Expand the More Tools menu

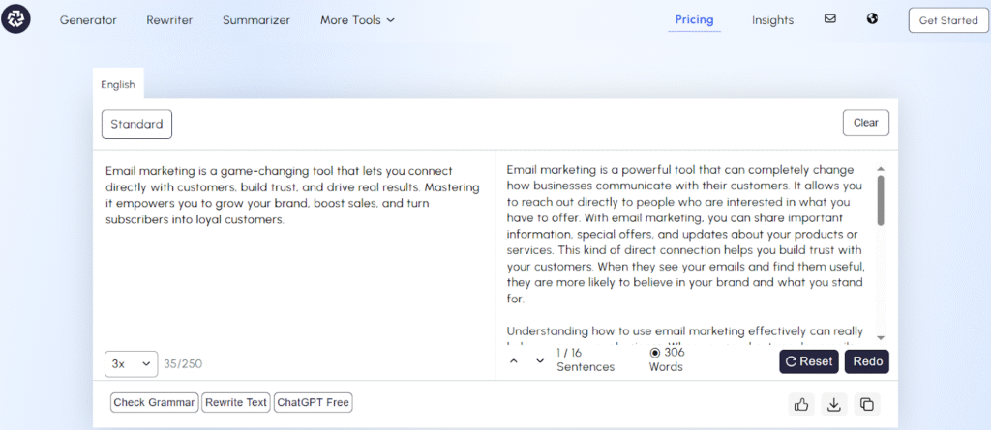pos(357,20)
